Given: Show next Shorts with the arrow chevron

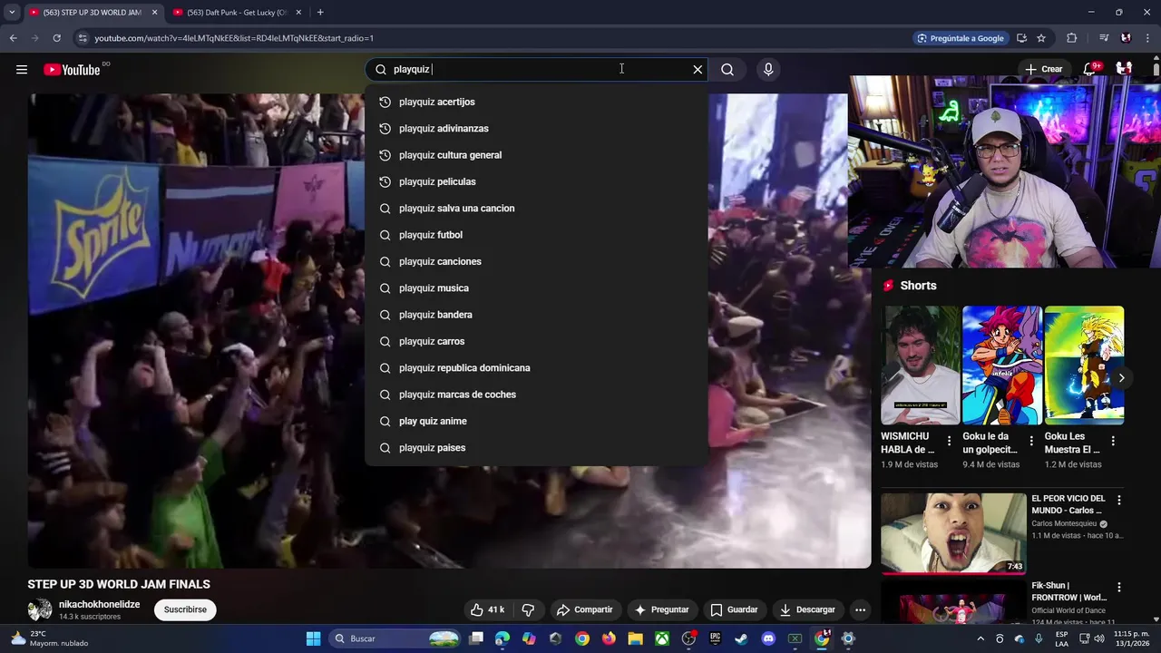Looking at the screenshot, I should pyautogui.click(x=1122, y=378).
